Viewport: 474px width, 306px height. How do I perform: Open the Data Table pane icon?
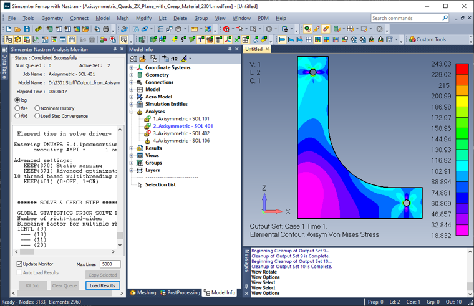click(x=72, y=39)
